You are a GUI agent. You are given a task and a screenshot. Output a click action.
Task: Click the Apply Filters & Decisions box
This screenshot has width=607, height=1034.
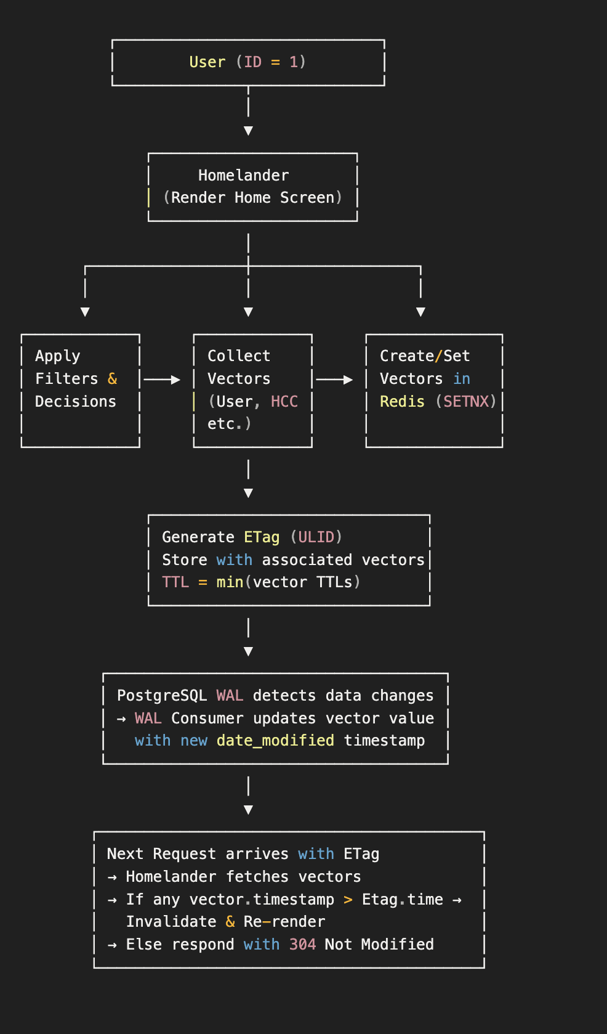[80, 390]
